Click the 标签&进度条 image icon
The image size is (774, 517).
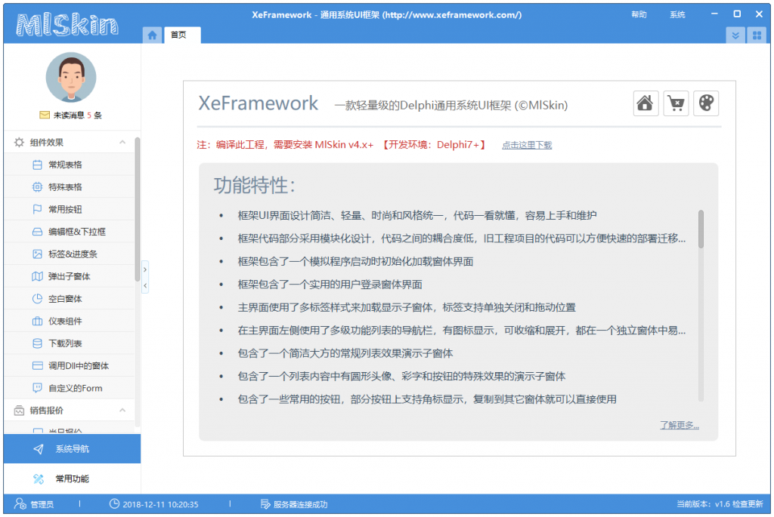click(37, 254)
